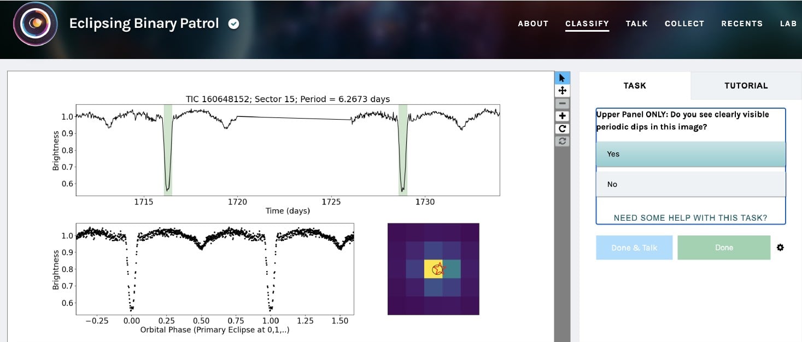Select Yes for visible periodic dips
This screenshot has height=342, width=802.
point(690,154)
